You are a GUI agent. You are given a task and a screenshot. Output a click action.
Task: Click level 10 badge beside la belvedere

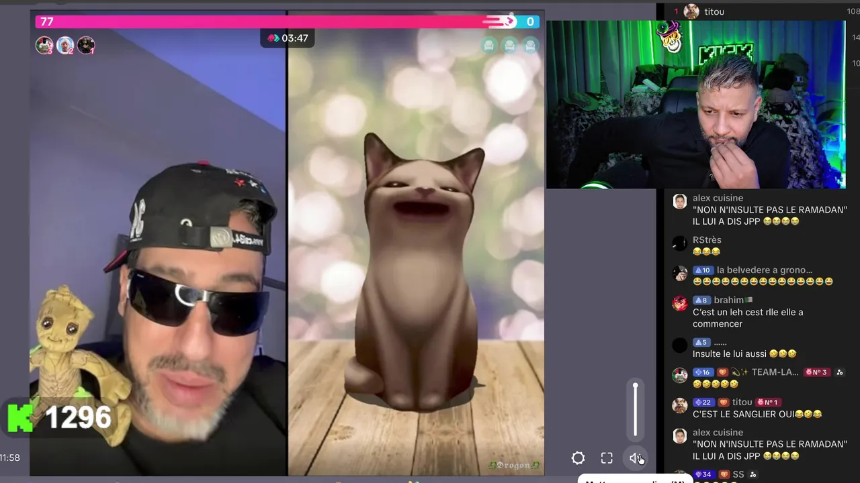tap(703, 270)
